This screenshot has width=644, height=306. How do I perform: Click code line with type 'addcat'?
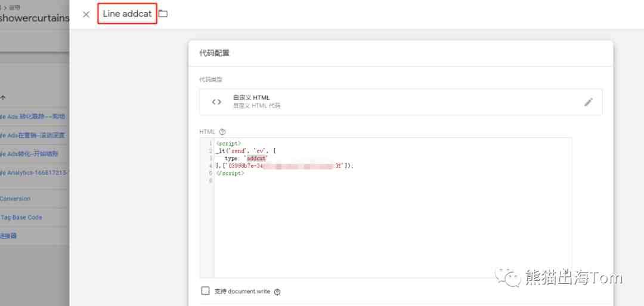pos(246,158)
